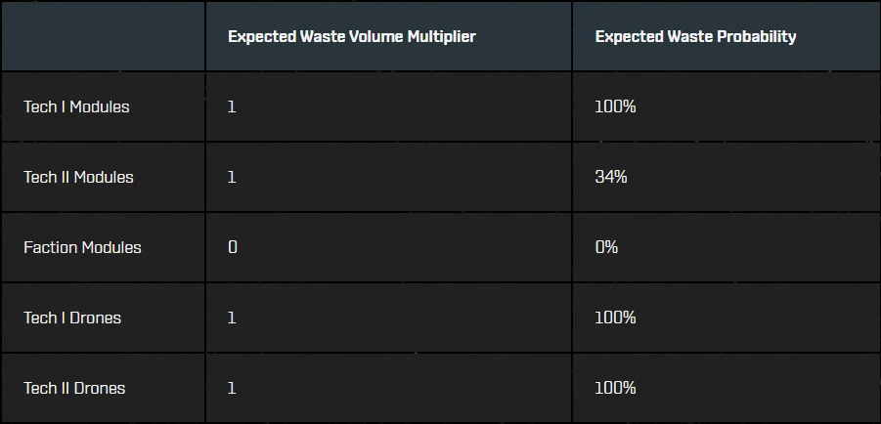The width and height of the screenshot is (881, 424).
Task: Click Tech II Modules volume multiplier value
Action: click(232, 177)
